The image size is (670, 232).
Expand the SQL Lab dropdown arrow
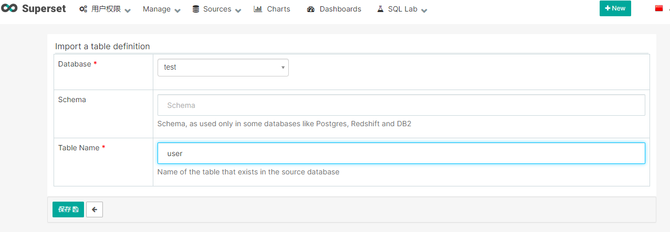(424, 10)
